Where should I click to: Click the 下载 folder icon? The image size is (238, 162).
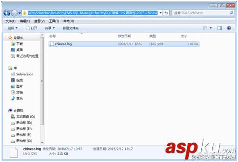pos(13,44)
